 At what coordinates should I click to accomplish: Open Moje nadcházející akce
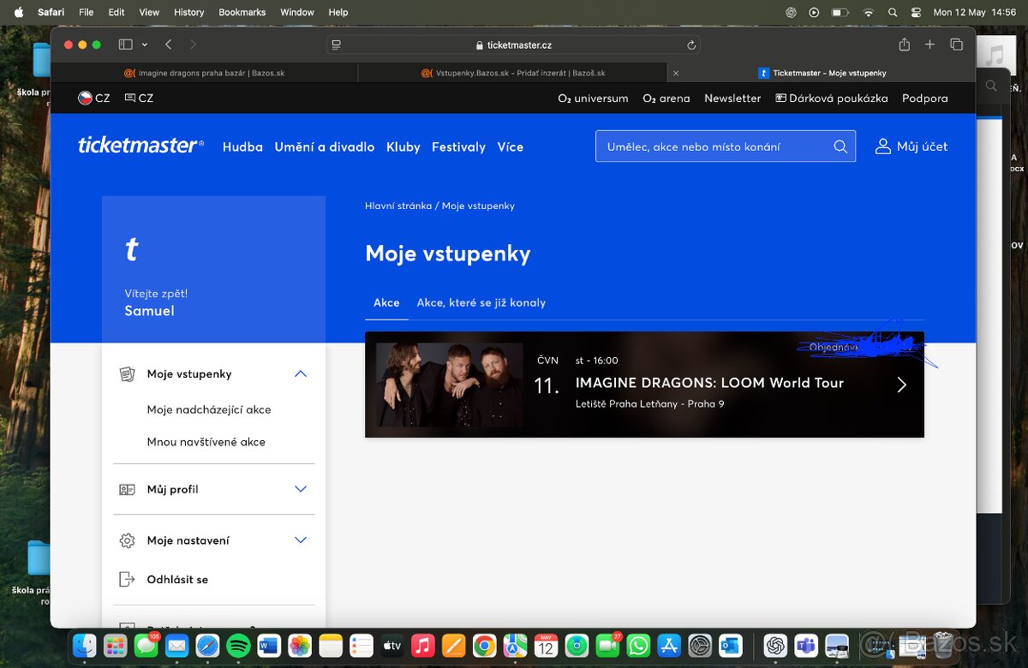coord(209,409)
